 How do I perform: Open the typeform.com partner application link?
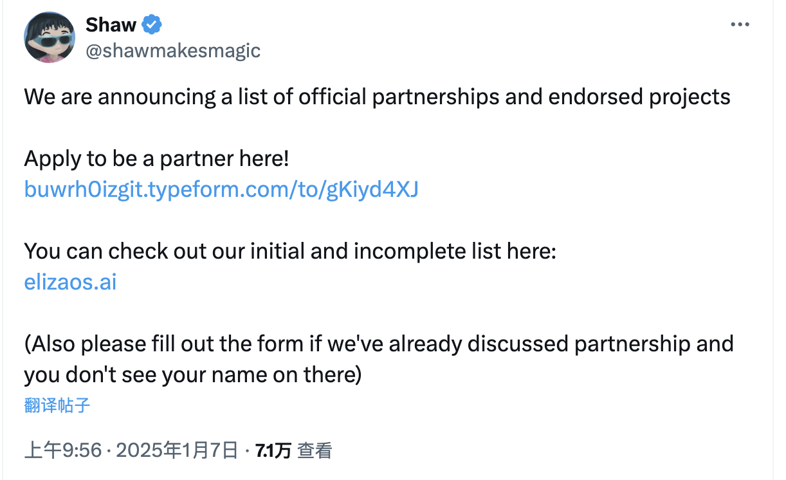221,189
